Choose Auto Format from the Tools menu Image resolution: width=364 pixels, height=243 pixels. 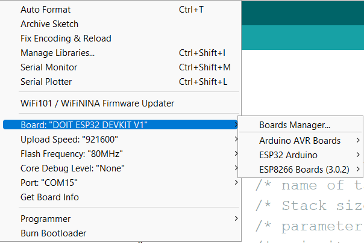(121, 10)
